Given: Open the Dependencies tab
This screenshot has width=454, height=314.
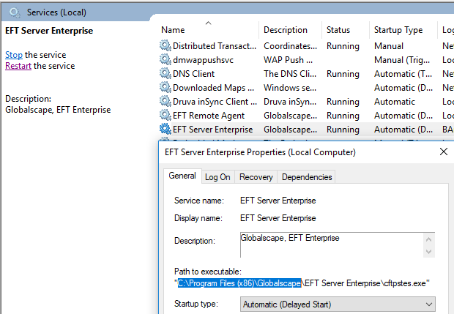Looking at the screenshot, I should point(307,177).
